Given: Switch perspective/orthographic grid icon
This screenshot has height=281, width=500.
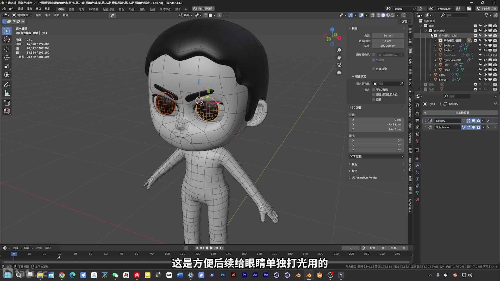Looking at the screenshot, I should coord(339,72).
